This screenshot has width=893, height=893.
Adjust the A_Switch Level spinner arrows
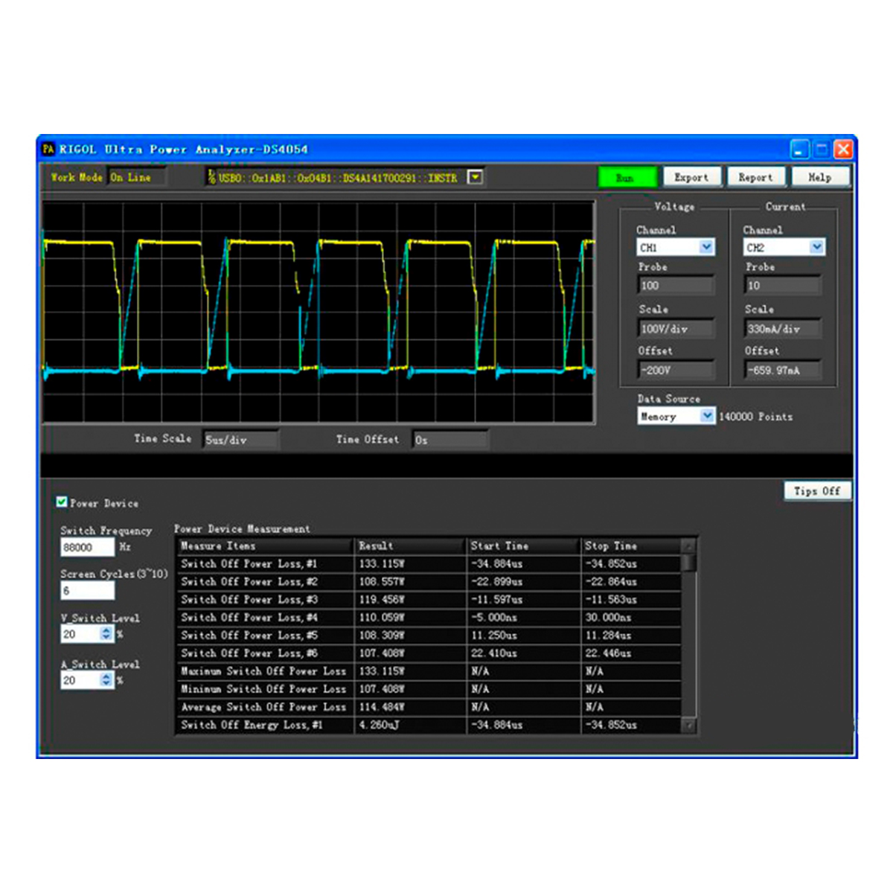[x=106, y=680]
